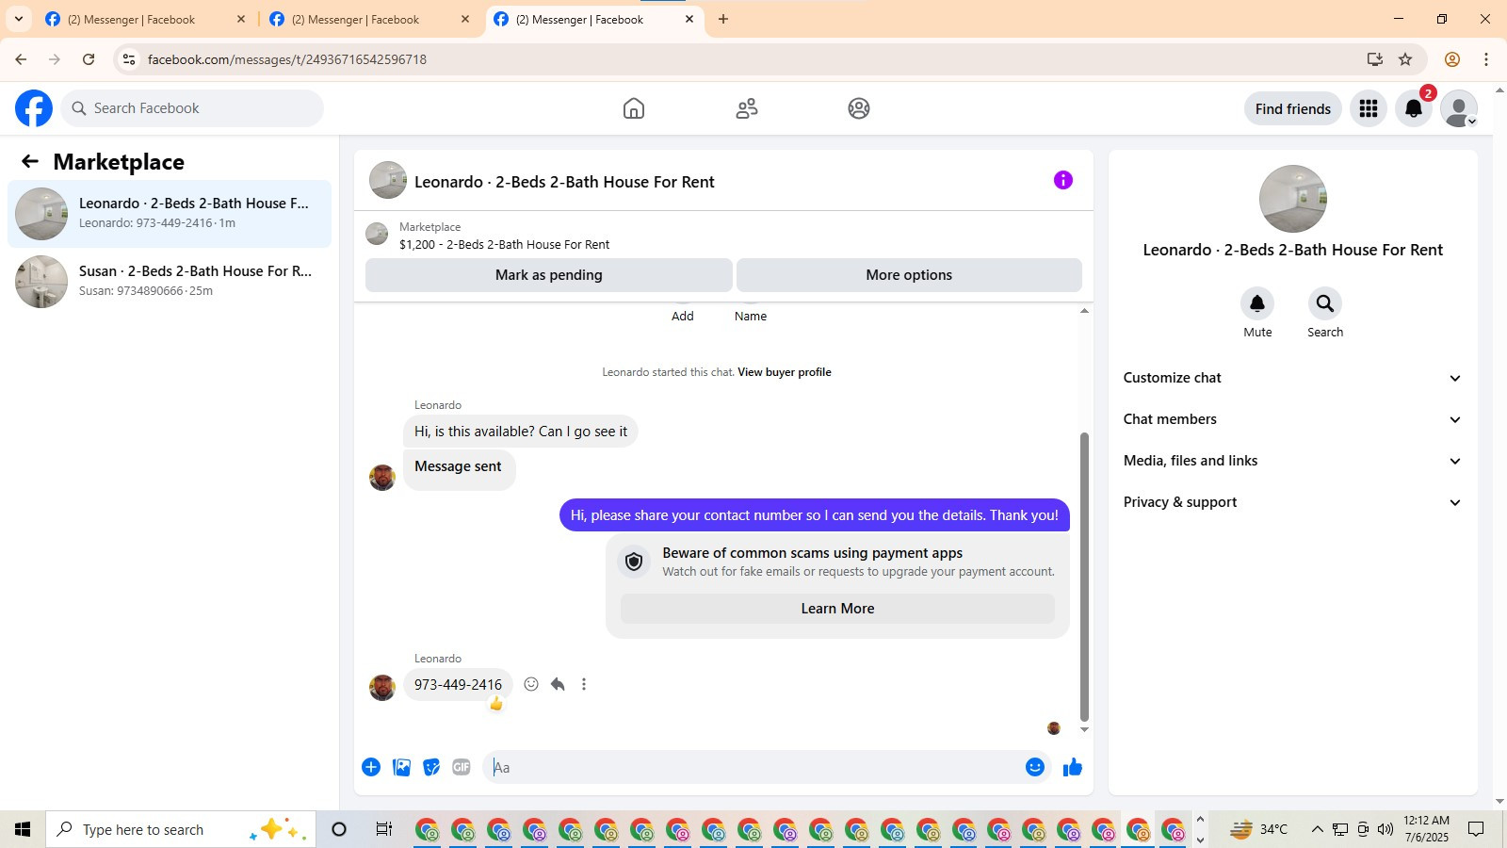The image size is (1507, 848).
Task: Open more actions plus icon in composer
Action: tap(371, 767)
